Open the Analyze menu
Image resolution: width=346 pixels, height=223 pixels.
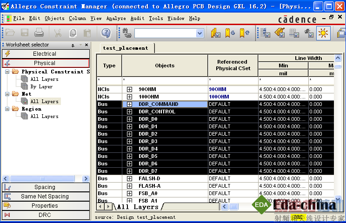coord(116,19)
